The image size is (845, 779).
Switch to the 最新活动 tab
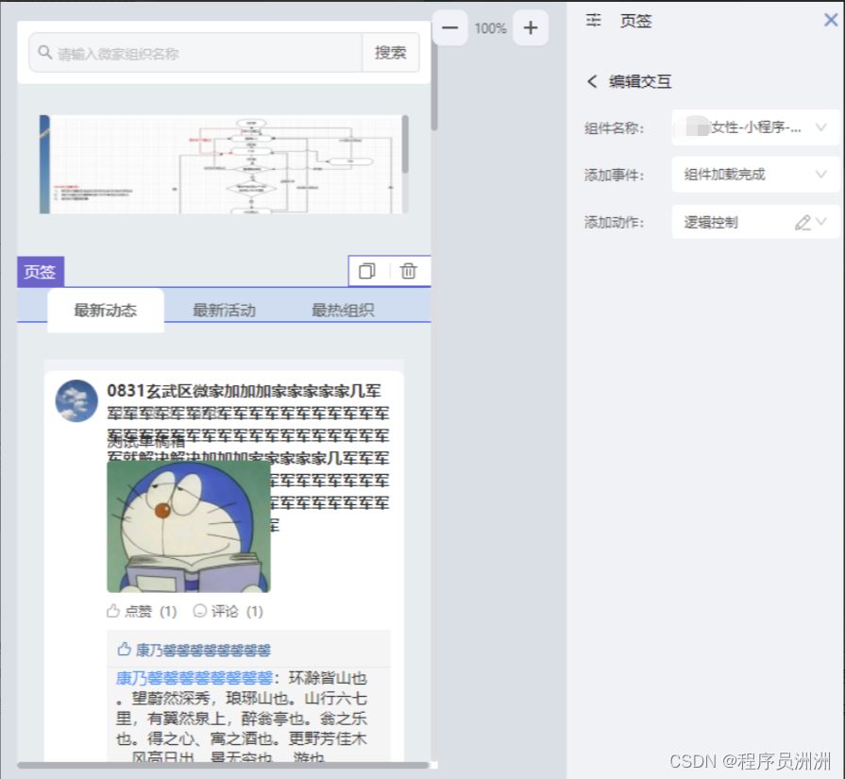pyautogui.click(x=224, y=309)
